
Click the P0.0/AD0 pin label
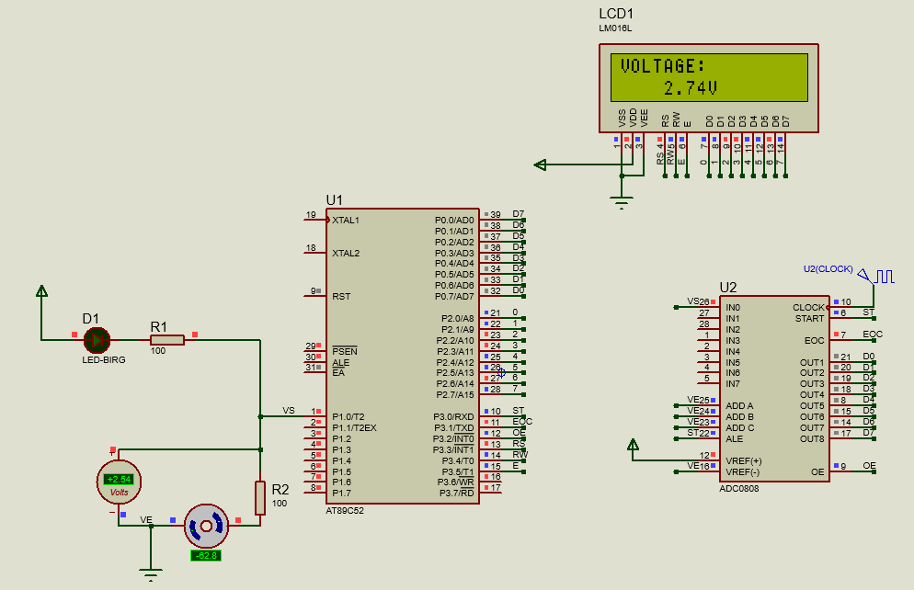click(x=454, y=221)
